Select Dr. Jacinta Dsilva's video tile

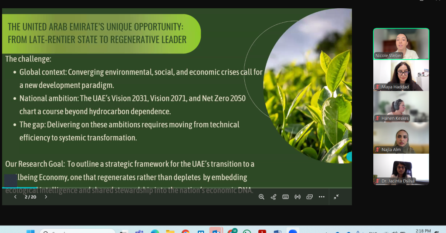pyautogui.click(x=401, y=169)
